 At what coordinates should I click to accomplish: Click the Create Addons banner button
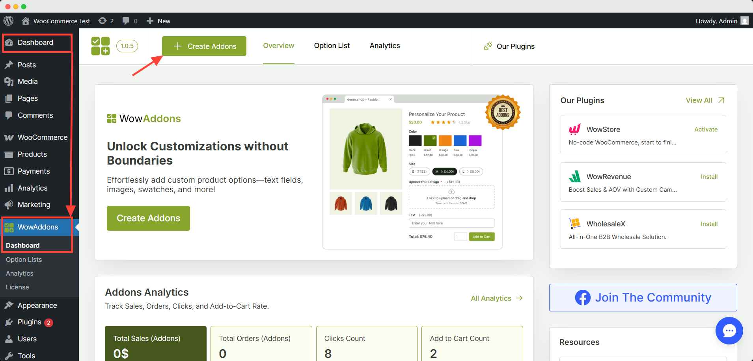point(148,218)
